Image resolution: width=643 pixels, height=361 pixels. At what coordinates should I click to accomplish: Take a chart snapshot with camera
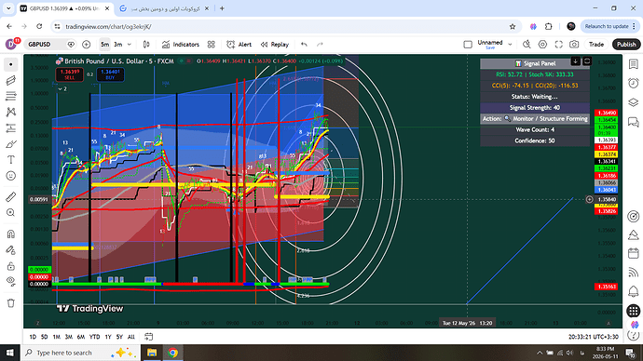574,45
